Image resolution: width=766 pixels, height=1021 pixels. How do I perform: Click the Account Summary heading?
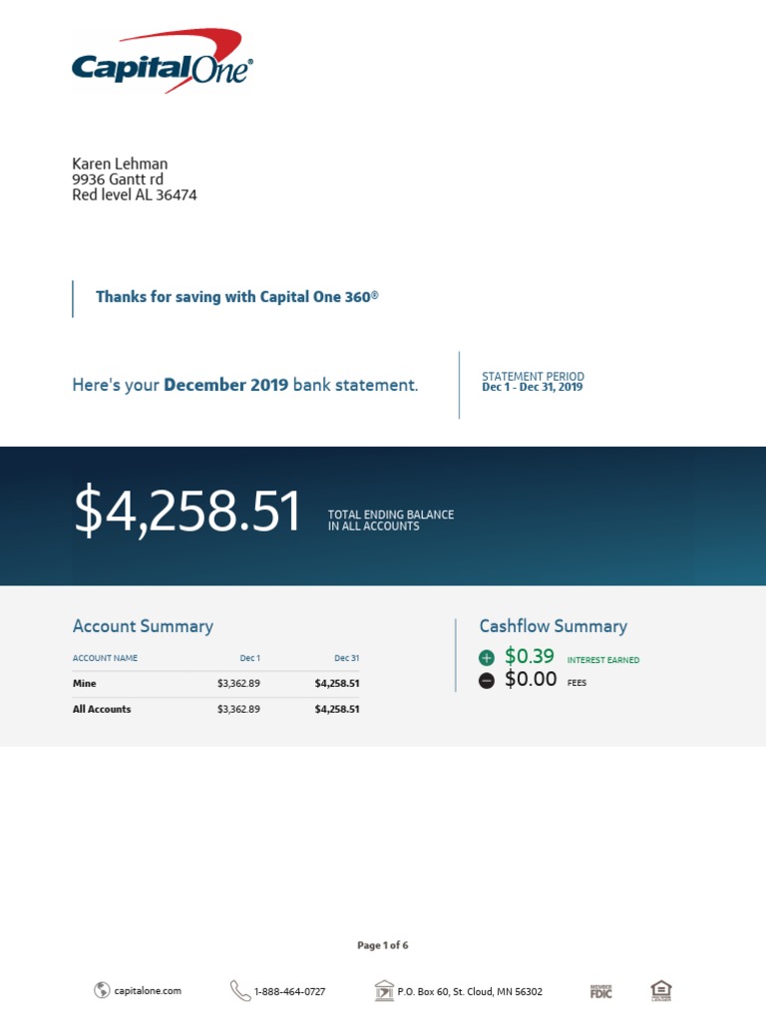coord(143,626)
